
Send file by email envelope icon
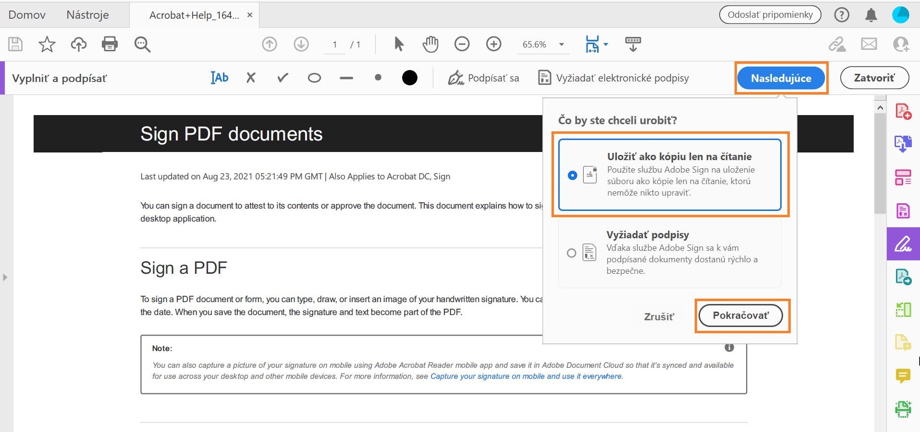point(869,44)
